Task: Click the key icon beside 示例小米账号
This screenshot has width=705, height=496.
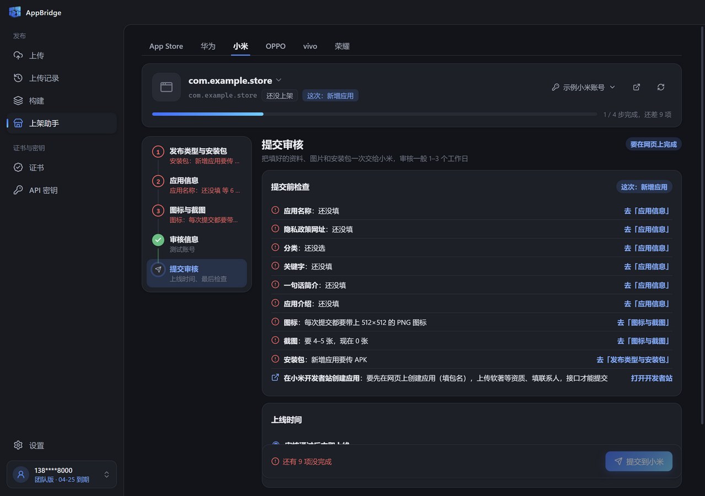Action: [556, 87]
